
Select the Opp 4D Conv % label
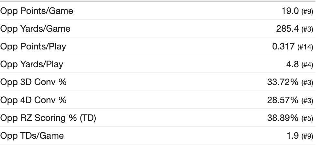tap(33, 100)
